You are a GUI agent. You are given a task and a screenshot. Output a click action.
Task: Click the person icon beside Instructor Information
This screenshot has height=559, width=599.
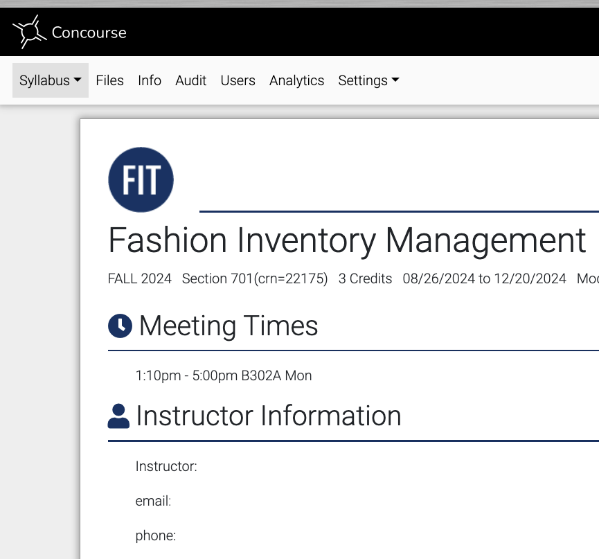point(118,416)
